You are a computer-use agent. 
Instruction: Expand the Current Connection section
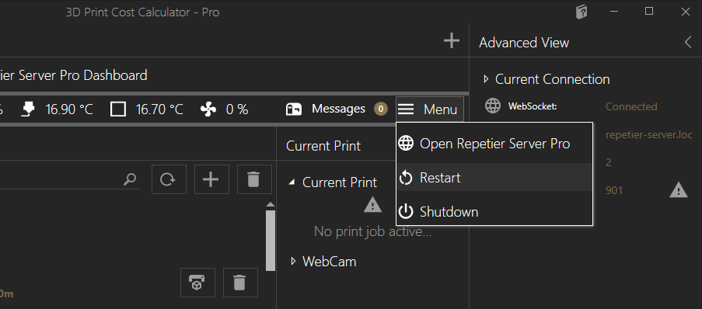tap(486, 80)
